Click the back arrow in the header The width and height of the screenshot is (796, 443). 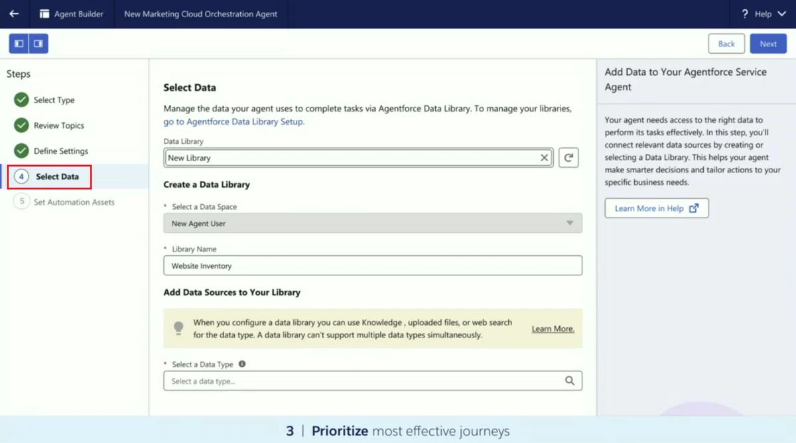14,14
